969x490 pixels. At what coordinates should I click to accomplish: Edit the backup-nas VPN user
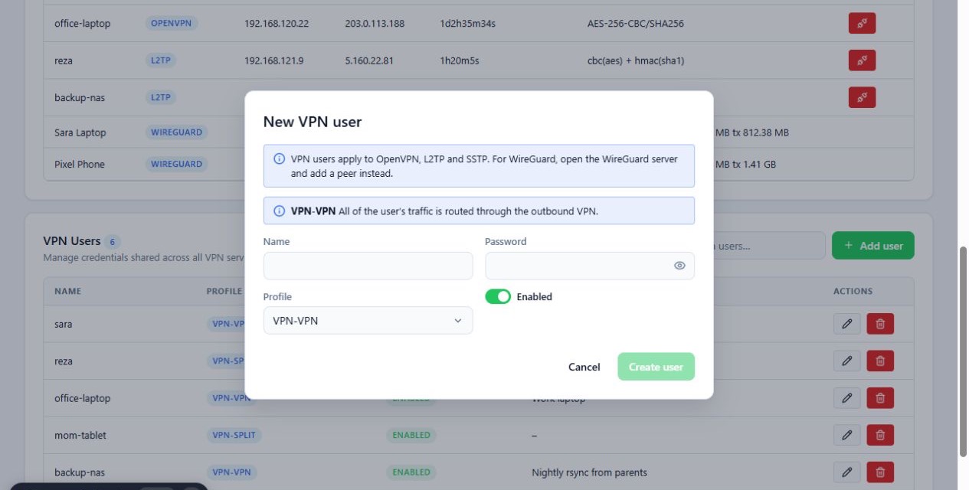(846, 472)
